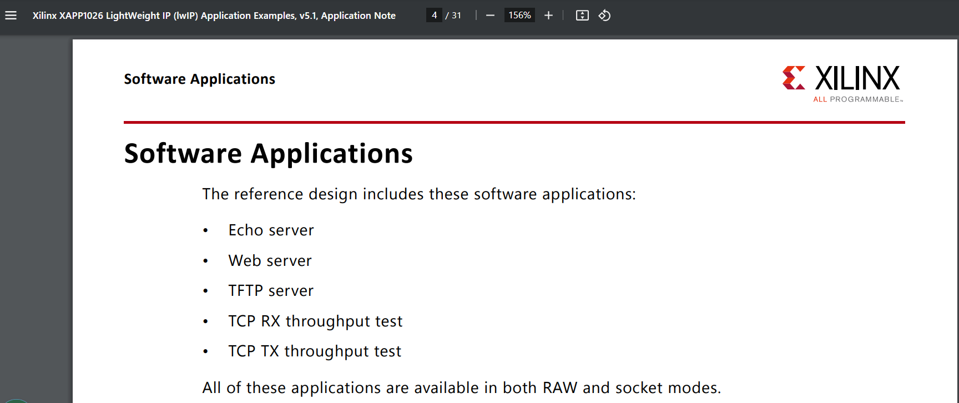Click the TCP RX throughput test item
Image resolution: width=959 pixels, height=403 pixels.
pyautogui.click(x=315, y=321)
